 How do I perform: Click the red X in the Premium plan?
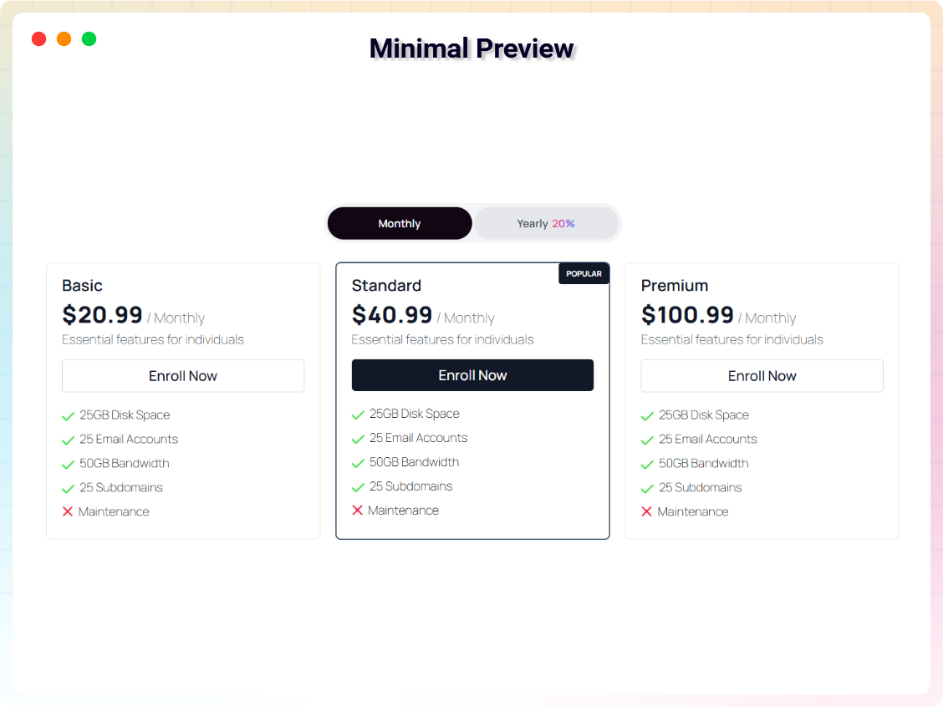click(x=647, y=511)
